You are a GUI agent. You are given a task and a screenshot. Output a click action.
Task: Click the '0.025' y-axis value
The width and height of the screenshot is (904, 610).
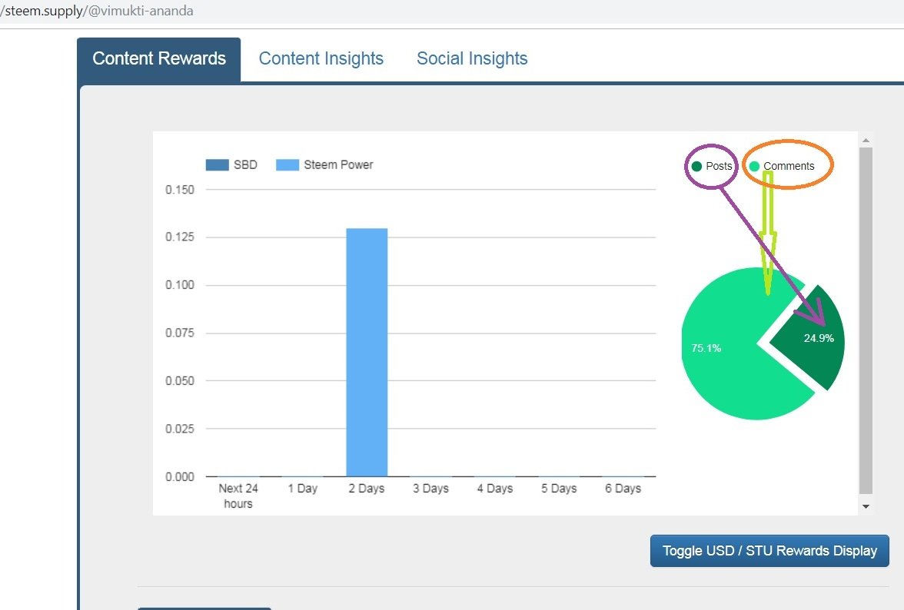(x=180, y=429)
